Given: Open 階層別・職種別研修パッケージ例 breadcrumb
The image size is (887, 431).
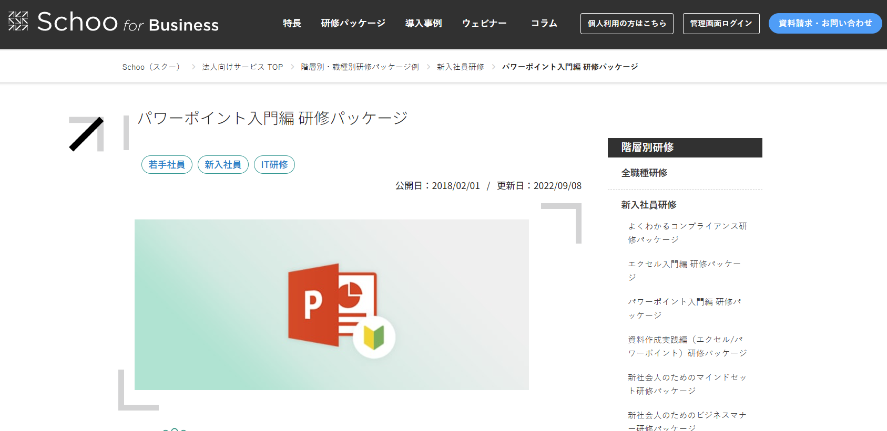Looking at the screenshot, I should click(x=360, y=67).
